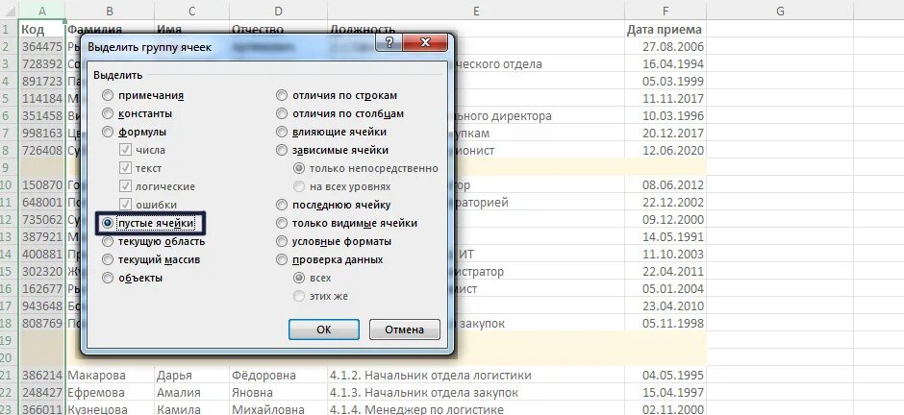Click cell with date 27.08.2006
The image size is (904, 415).
tap(665, 47)
